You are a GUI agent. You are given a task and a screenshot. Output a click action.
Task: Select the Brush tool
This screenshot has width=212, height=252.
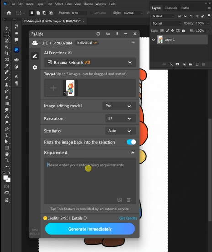coord(6,79)
